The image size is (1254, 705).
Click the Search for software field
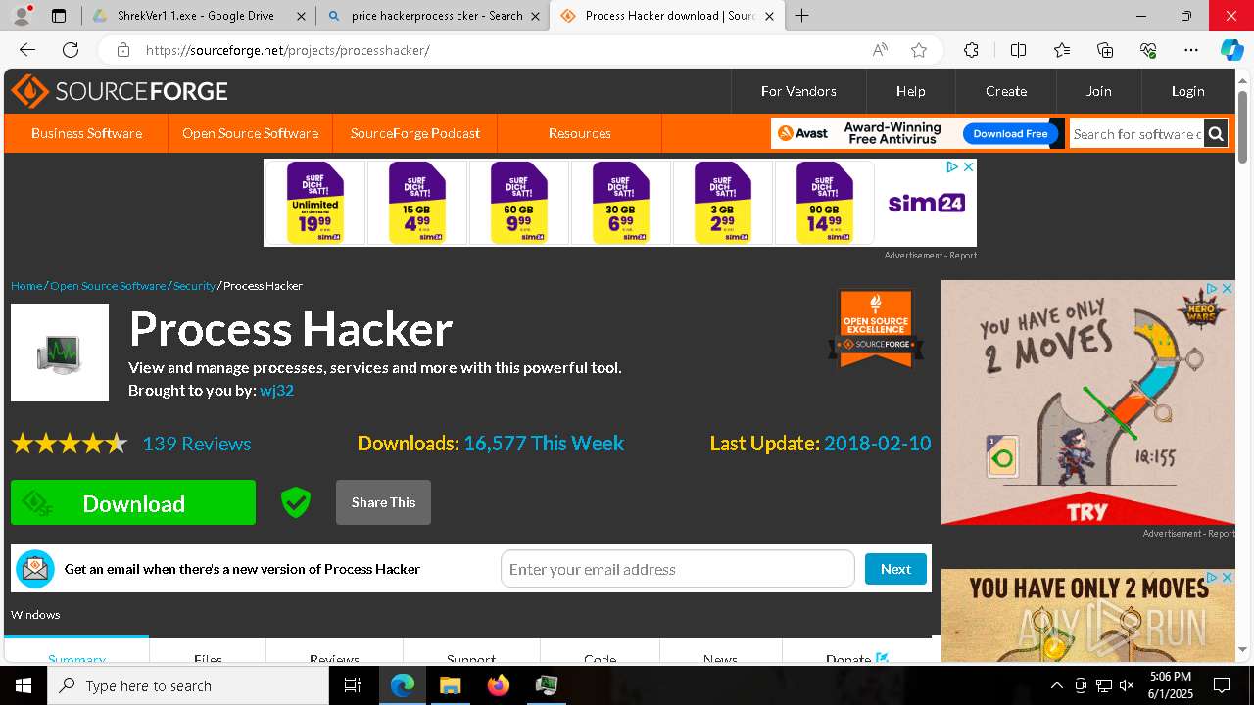[1137, 134]
